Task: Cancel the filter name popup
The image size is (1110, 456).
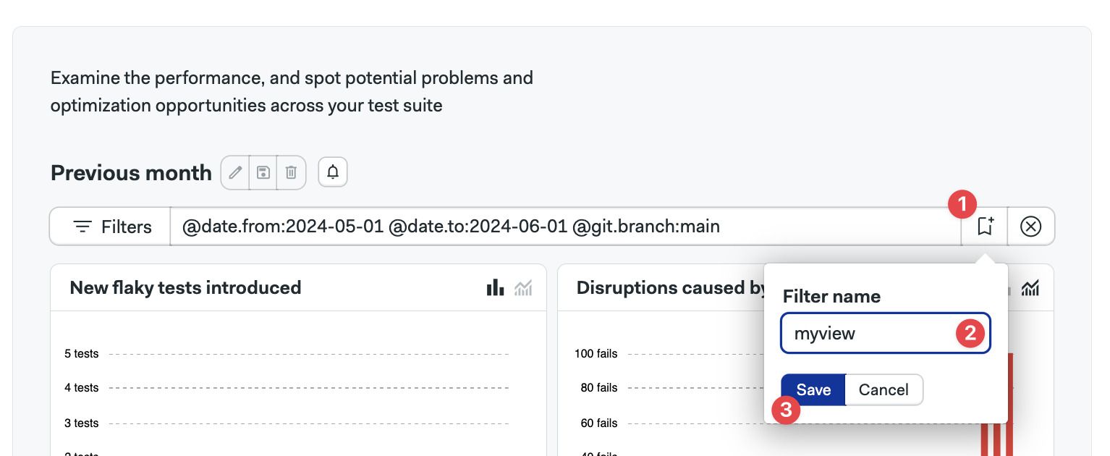Action: click(884, 390)
